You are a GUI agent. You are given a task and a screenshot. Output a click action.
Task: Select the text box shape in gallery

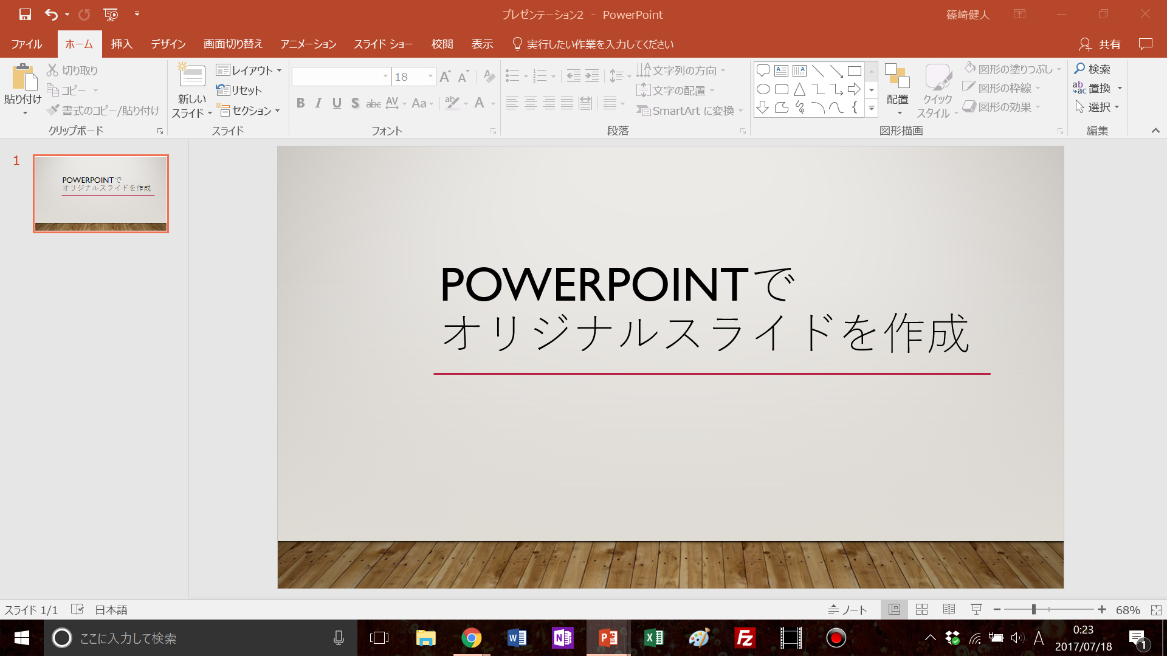point(782,71)
